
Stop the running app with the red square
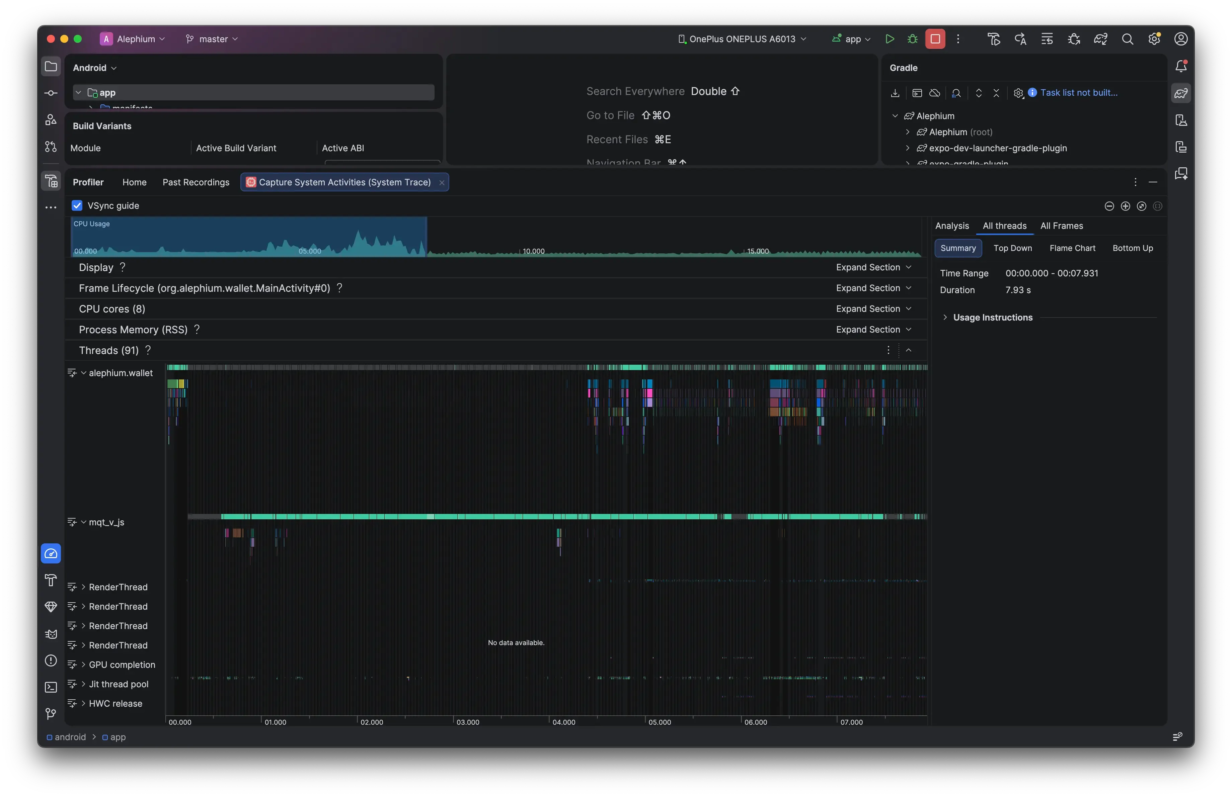click(935, 39)
